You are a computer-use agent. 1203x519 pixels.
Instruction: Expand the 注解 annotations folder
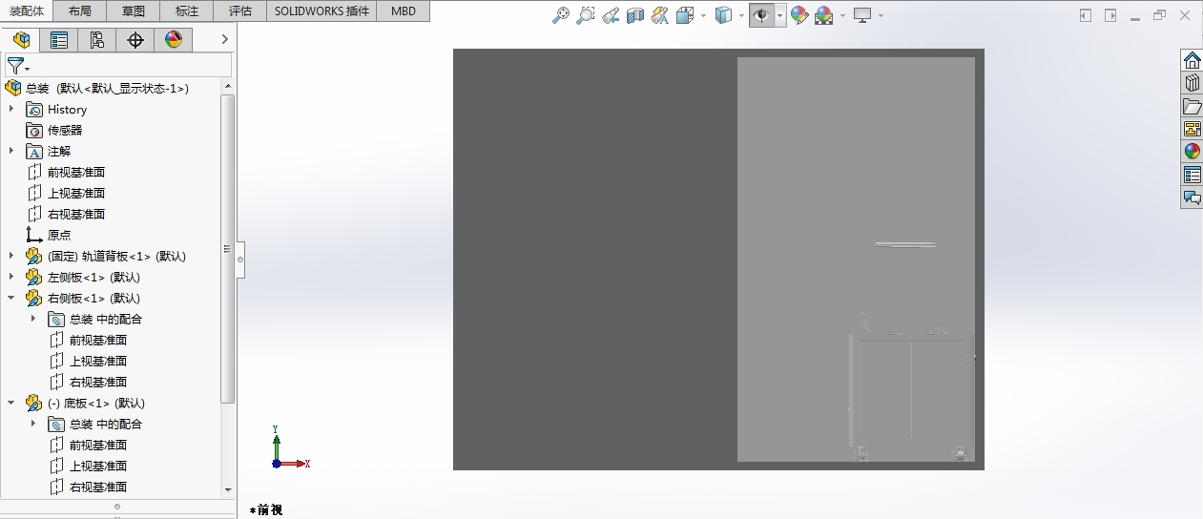pos(11,151)
